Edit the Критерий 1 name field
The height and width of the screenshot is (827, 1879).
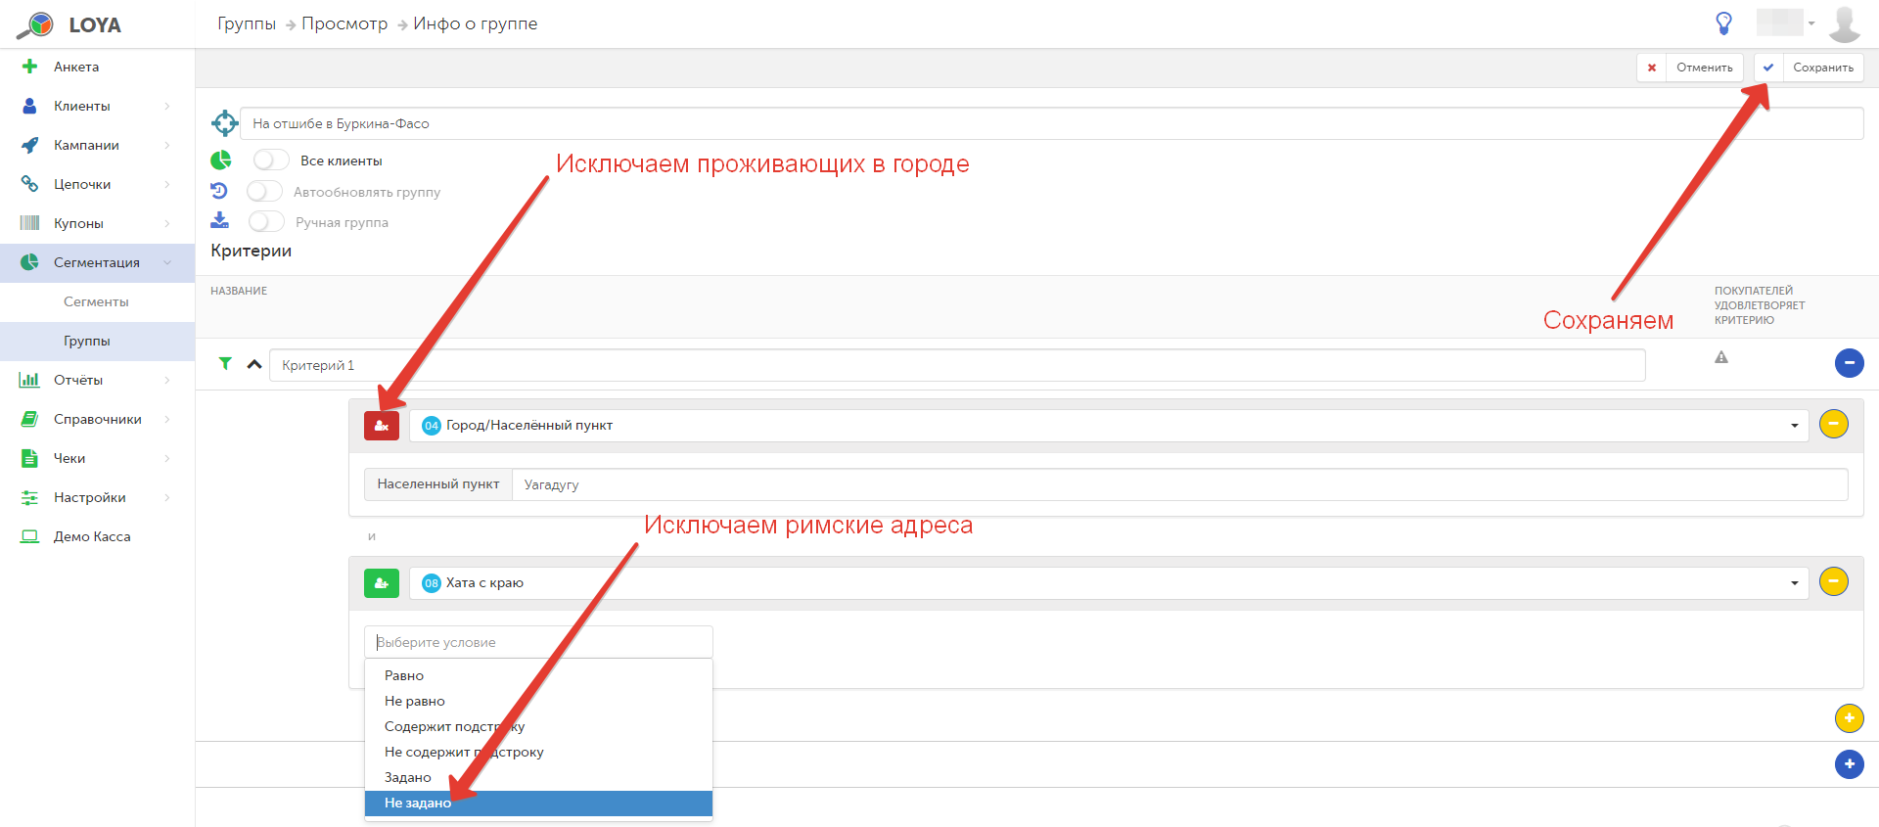[957, 365]
